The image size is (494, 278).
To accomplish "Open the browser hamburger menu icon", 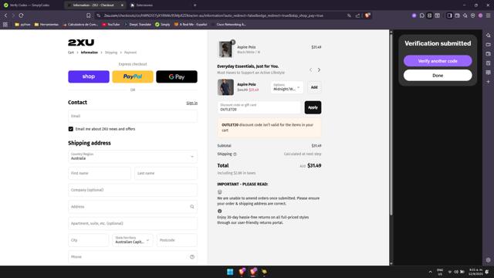I will [x=488, y=15].
